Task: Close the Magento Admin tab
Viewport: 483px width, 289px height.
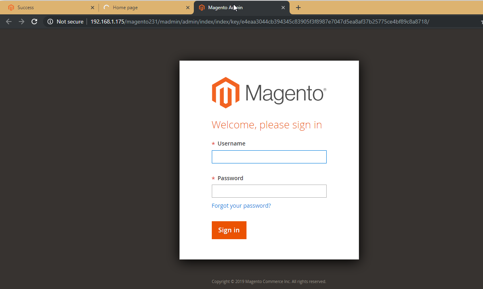Action: tap(283, 8)
